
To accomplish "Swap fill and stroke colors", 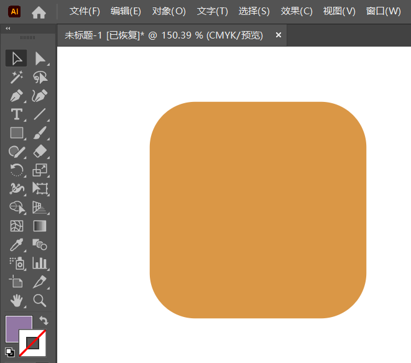I will click(44, 320).
